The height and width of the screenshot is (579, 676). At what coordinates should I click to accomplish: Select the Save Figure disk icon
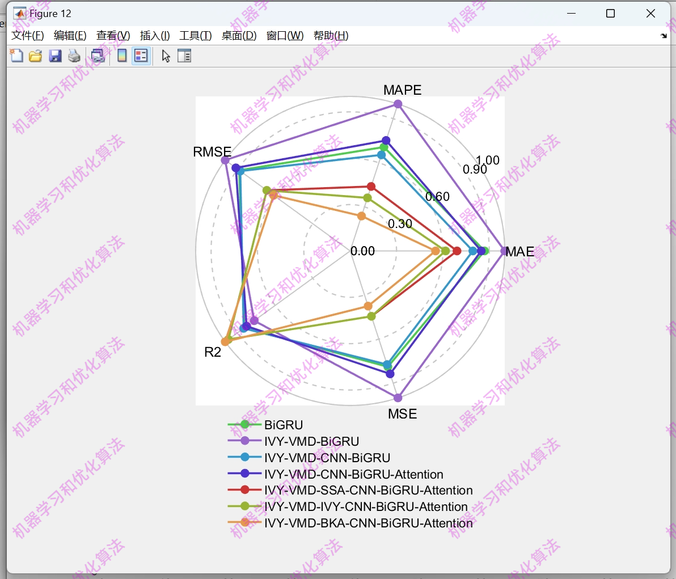pyautogui.click(x=55, y=56)
